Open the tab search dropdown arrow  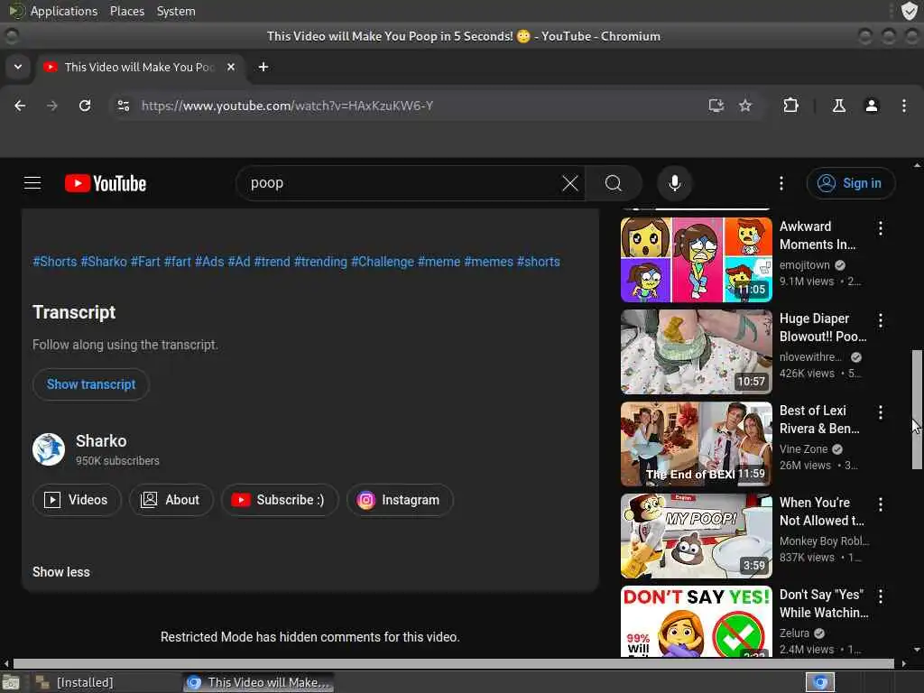[x=18, y=67]
